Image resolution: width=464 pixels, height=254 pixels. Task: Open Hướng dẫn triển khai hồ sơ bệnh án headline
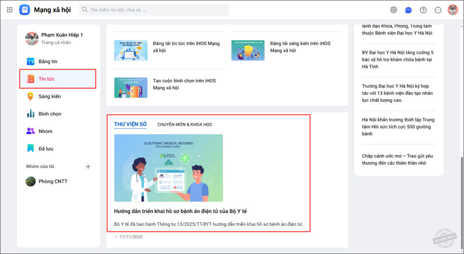tap(180, 211)
